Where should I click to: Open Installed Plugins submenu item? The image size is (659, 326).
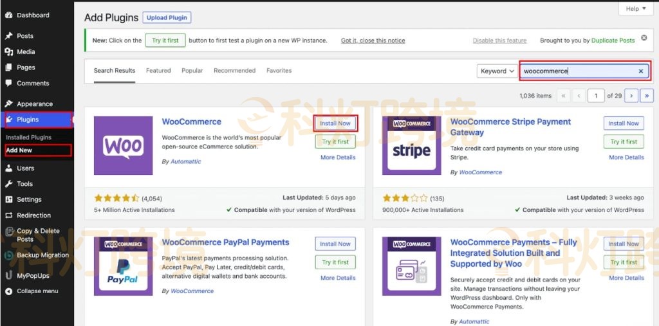28,138
